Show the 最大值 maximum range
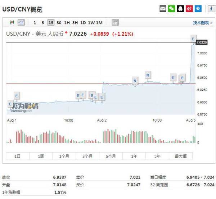This screenshot has width=216, height=199. (x=181, y=156)
